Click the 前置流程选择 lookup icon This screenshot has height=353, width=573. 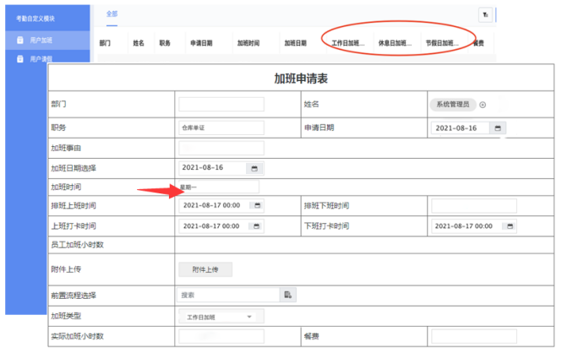pos(288,295)
